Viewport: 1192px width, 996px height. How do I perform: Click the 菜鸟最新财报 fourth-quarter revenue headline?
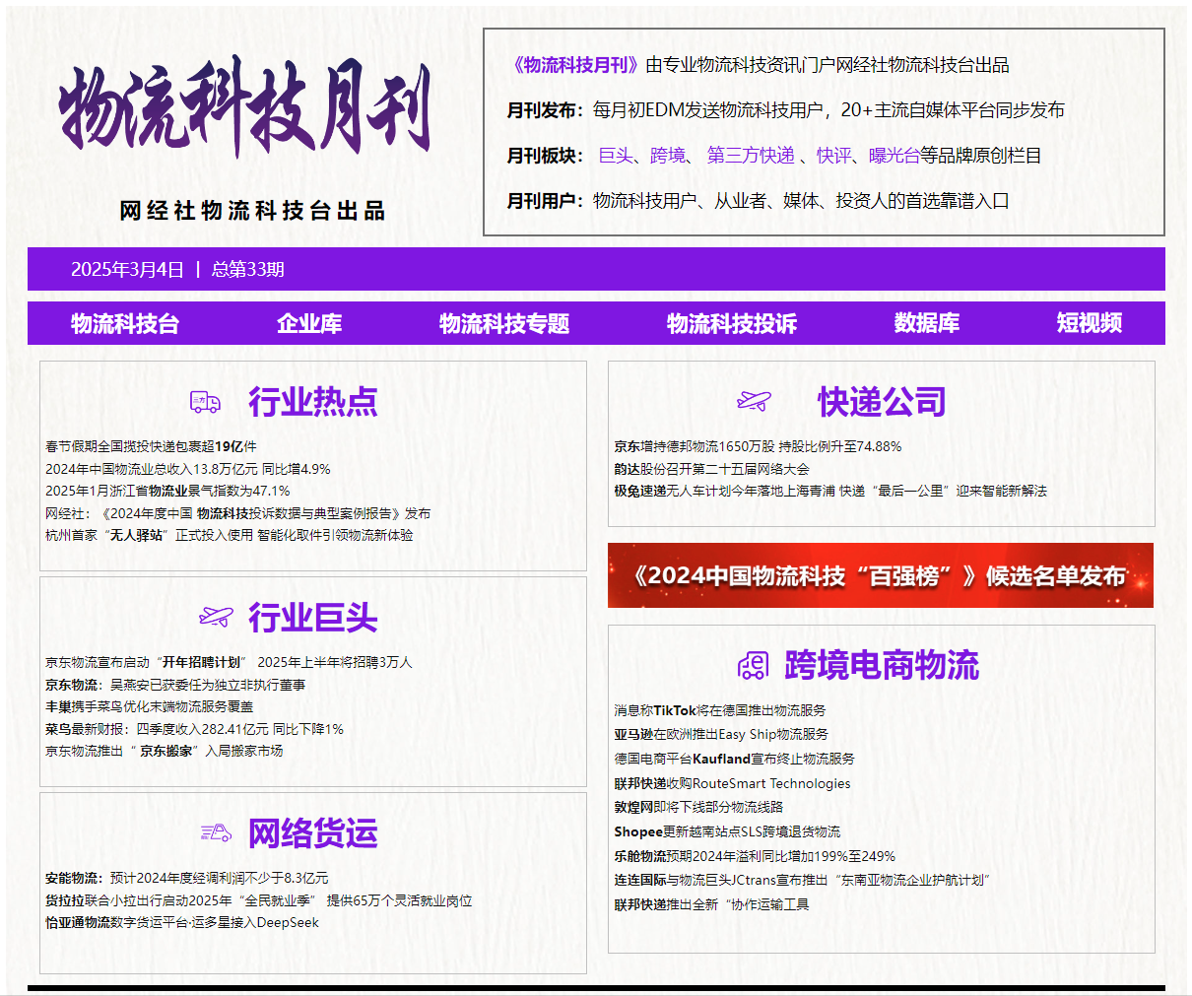point(194,729)
